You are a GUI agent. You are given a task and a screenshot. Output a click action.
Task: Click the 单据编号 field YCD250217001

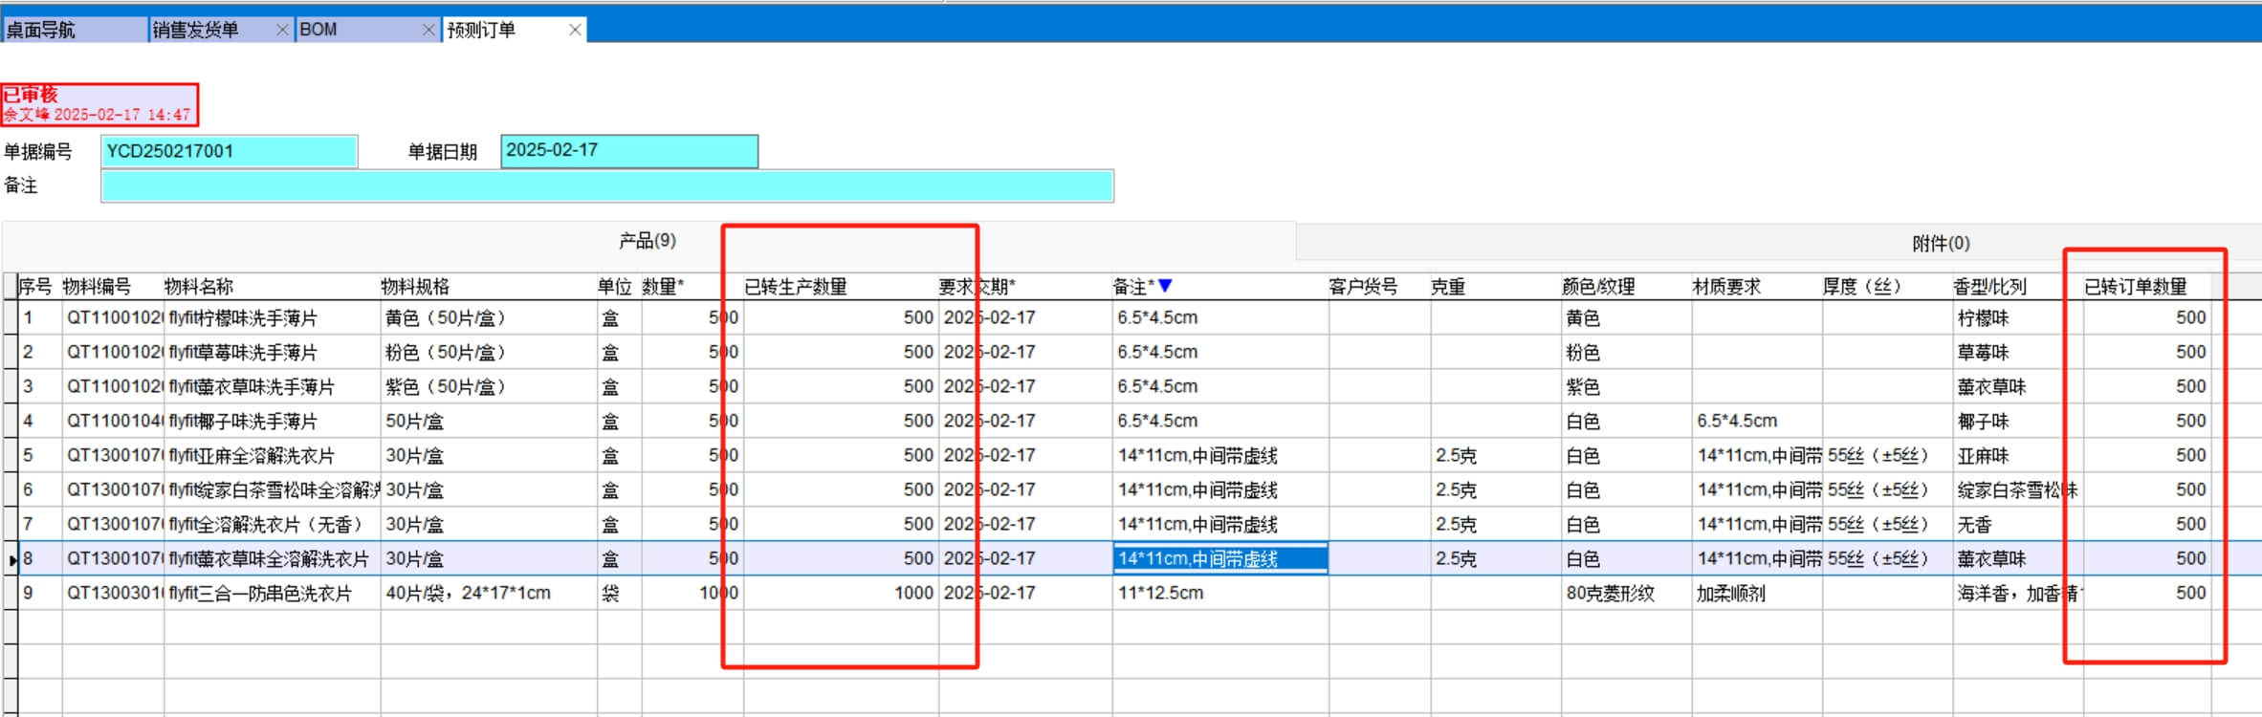[230, 151]
